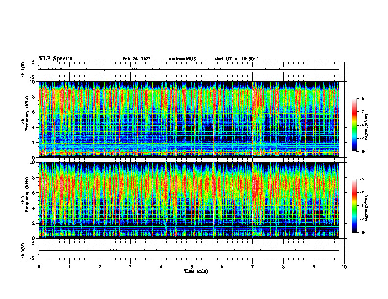Select the ch.1 color bar log(PSD) label
Image resolution: width=388 pixels, height=299 pixels.
367,128
